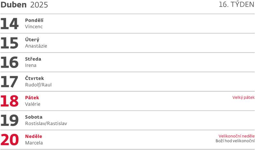Select the Středa day label

33,59
